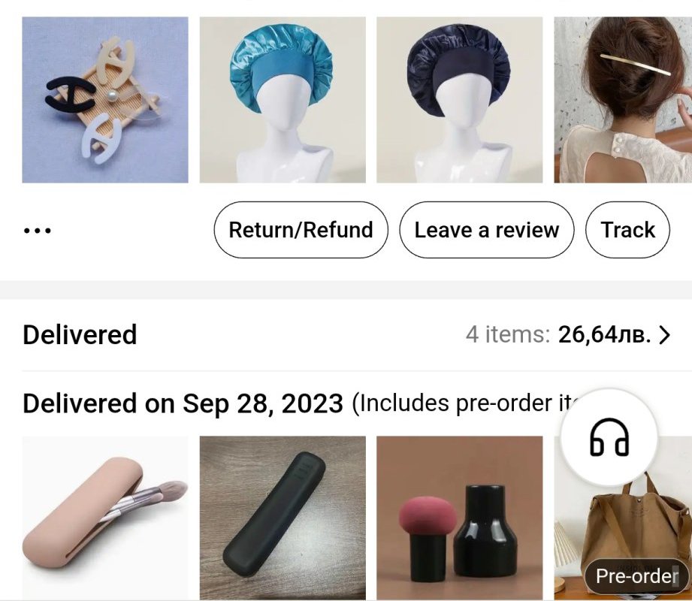Tap the Delivered order status heading
This screenshot has width=692, height=601.
pyautogui.click(x=80, y=334)
